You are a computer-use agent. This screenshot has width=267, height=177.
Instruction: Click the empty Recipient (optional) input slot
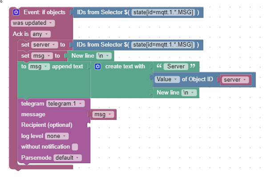coord(89,125)
